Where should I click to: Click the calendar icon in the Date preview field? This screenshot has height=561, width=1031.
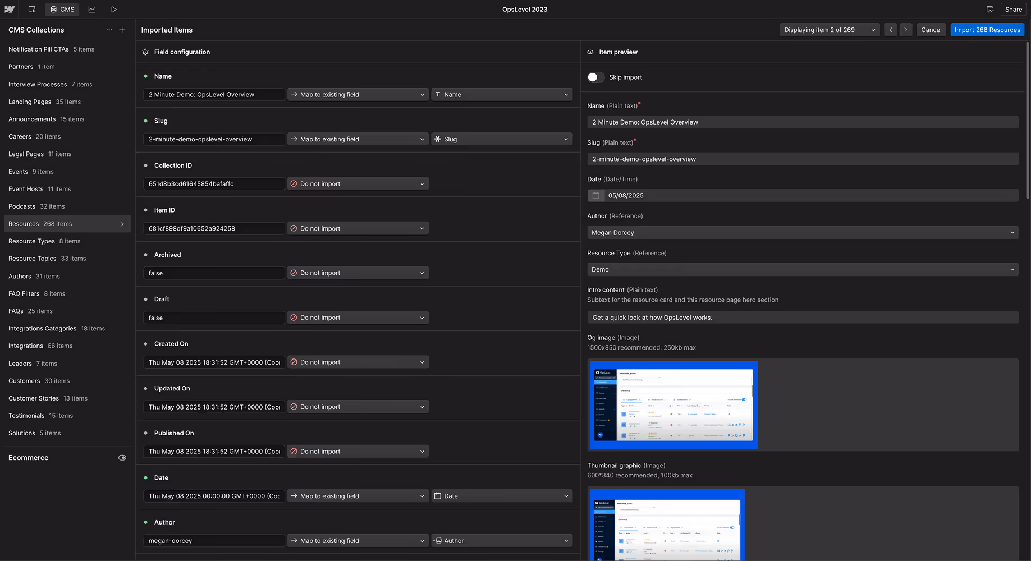pos(596,195)
